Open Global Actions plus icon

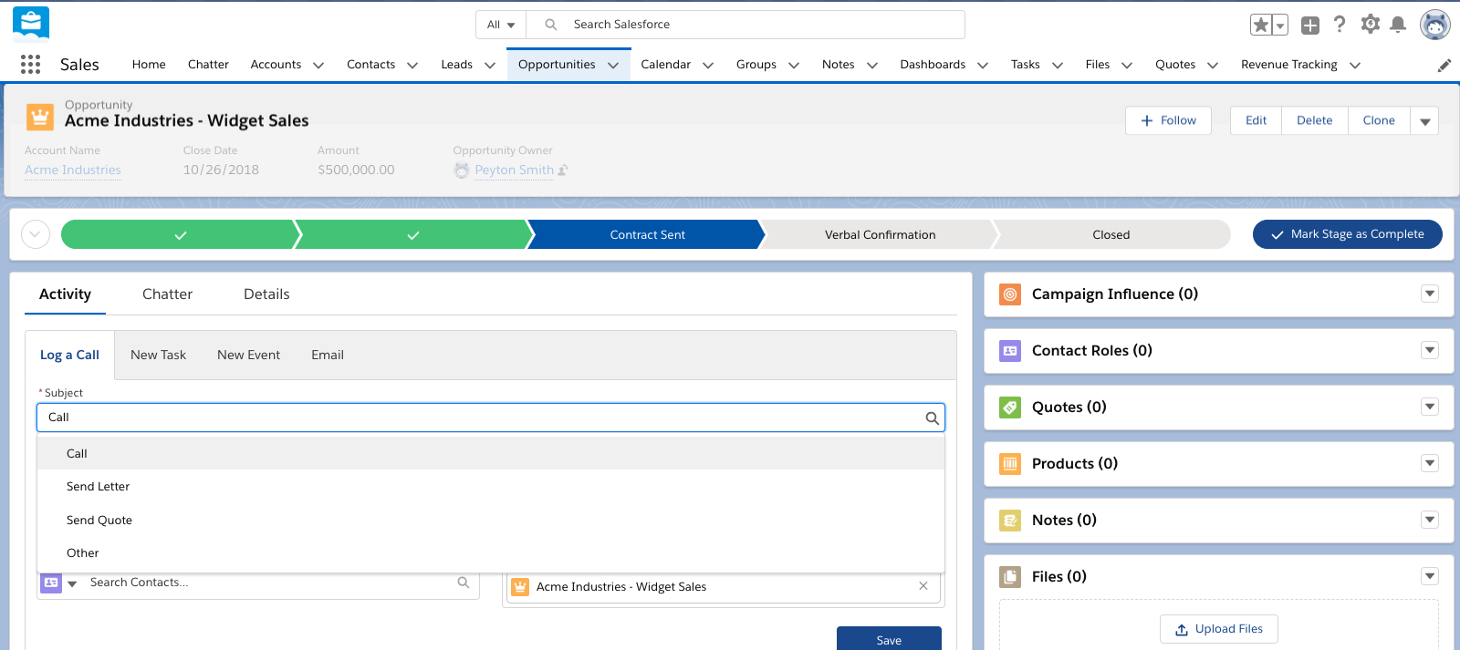coord(1310,26)
